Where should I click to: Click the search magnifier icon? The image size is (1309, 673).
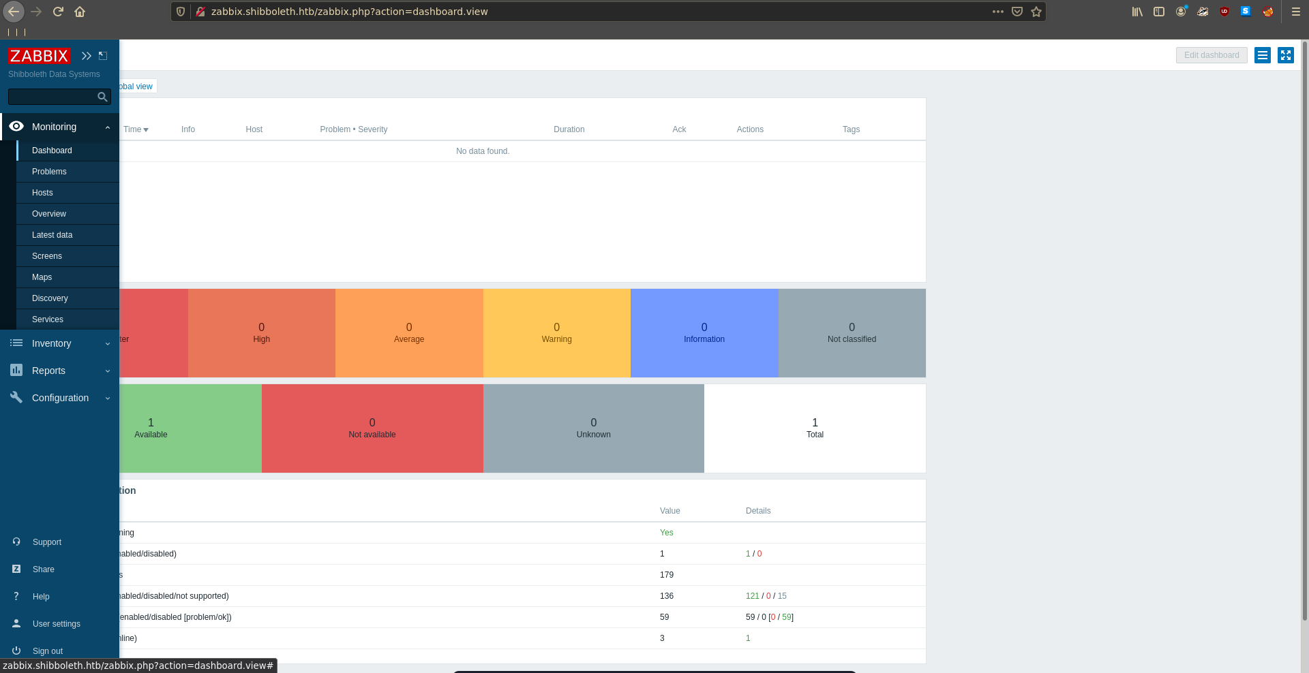(102, 97)
